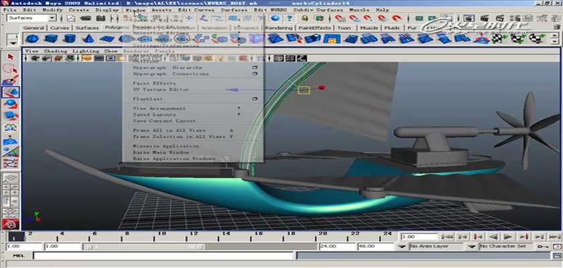This screenshot has width=563, height=268.
Task: Pick the Select tool arrow in toolbox
Action: pyautogui.click(x=11, y=57)
